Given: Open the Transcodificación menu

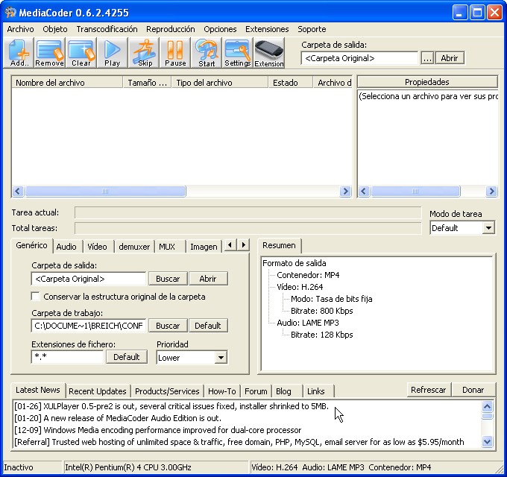Looking at the screenshot, I should pyautogui.click(x=107, y=29).
